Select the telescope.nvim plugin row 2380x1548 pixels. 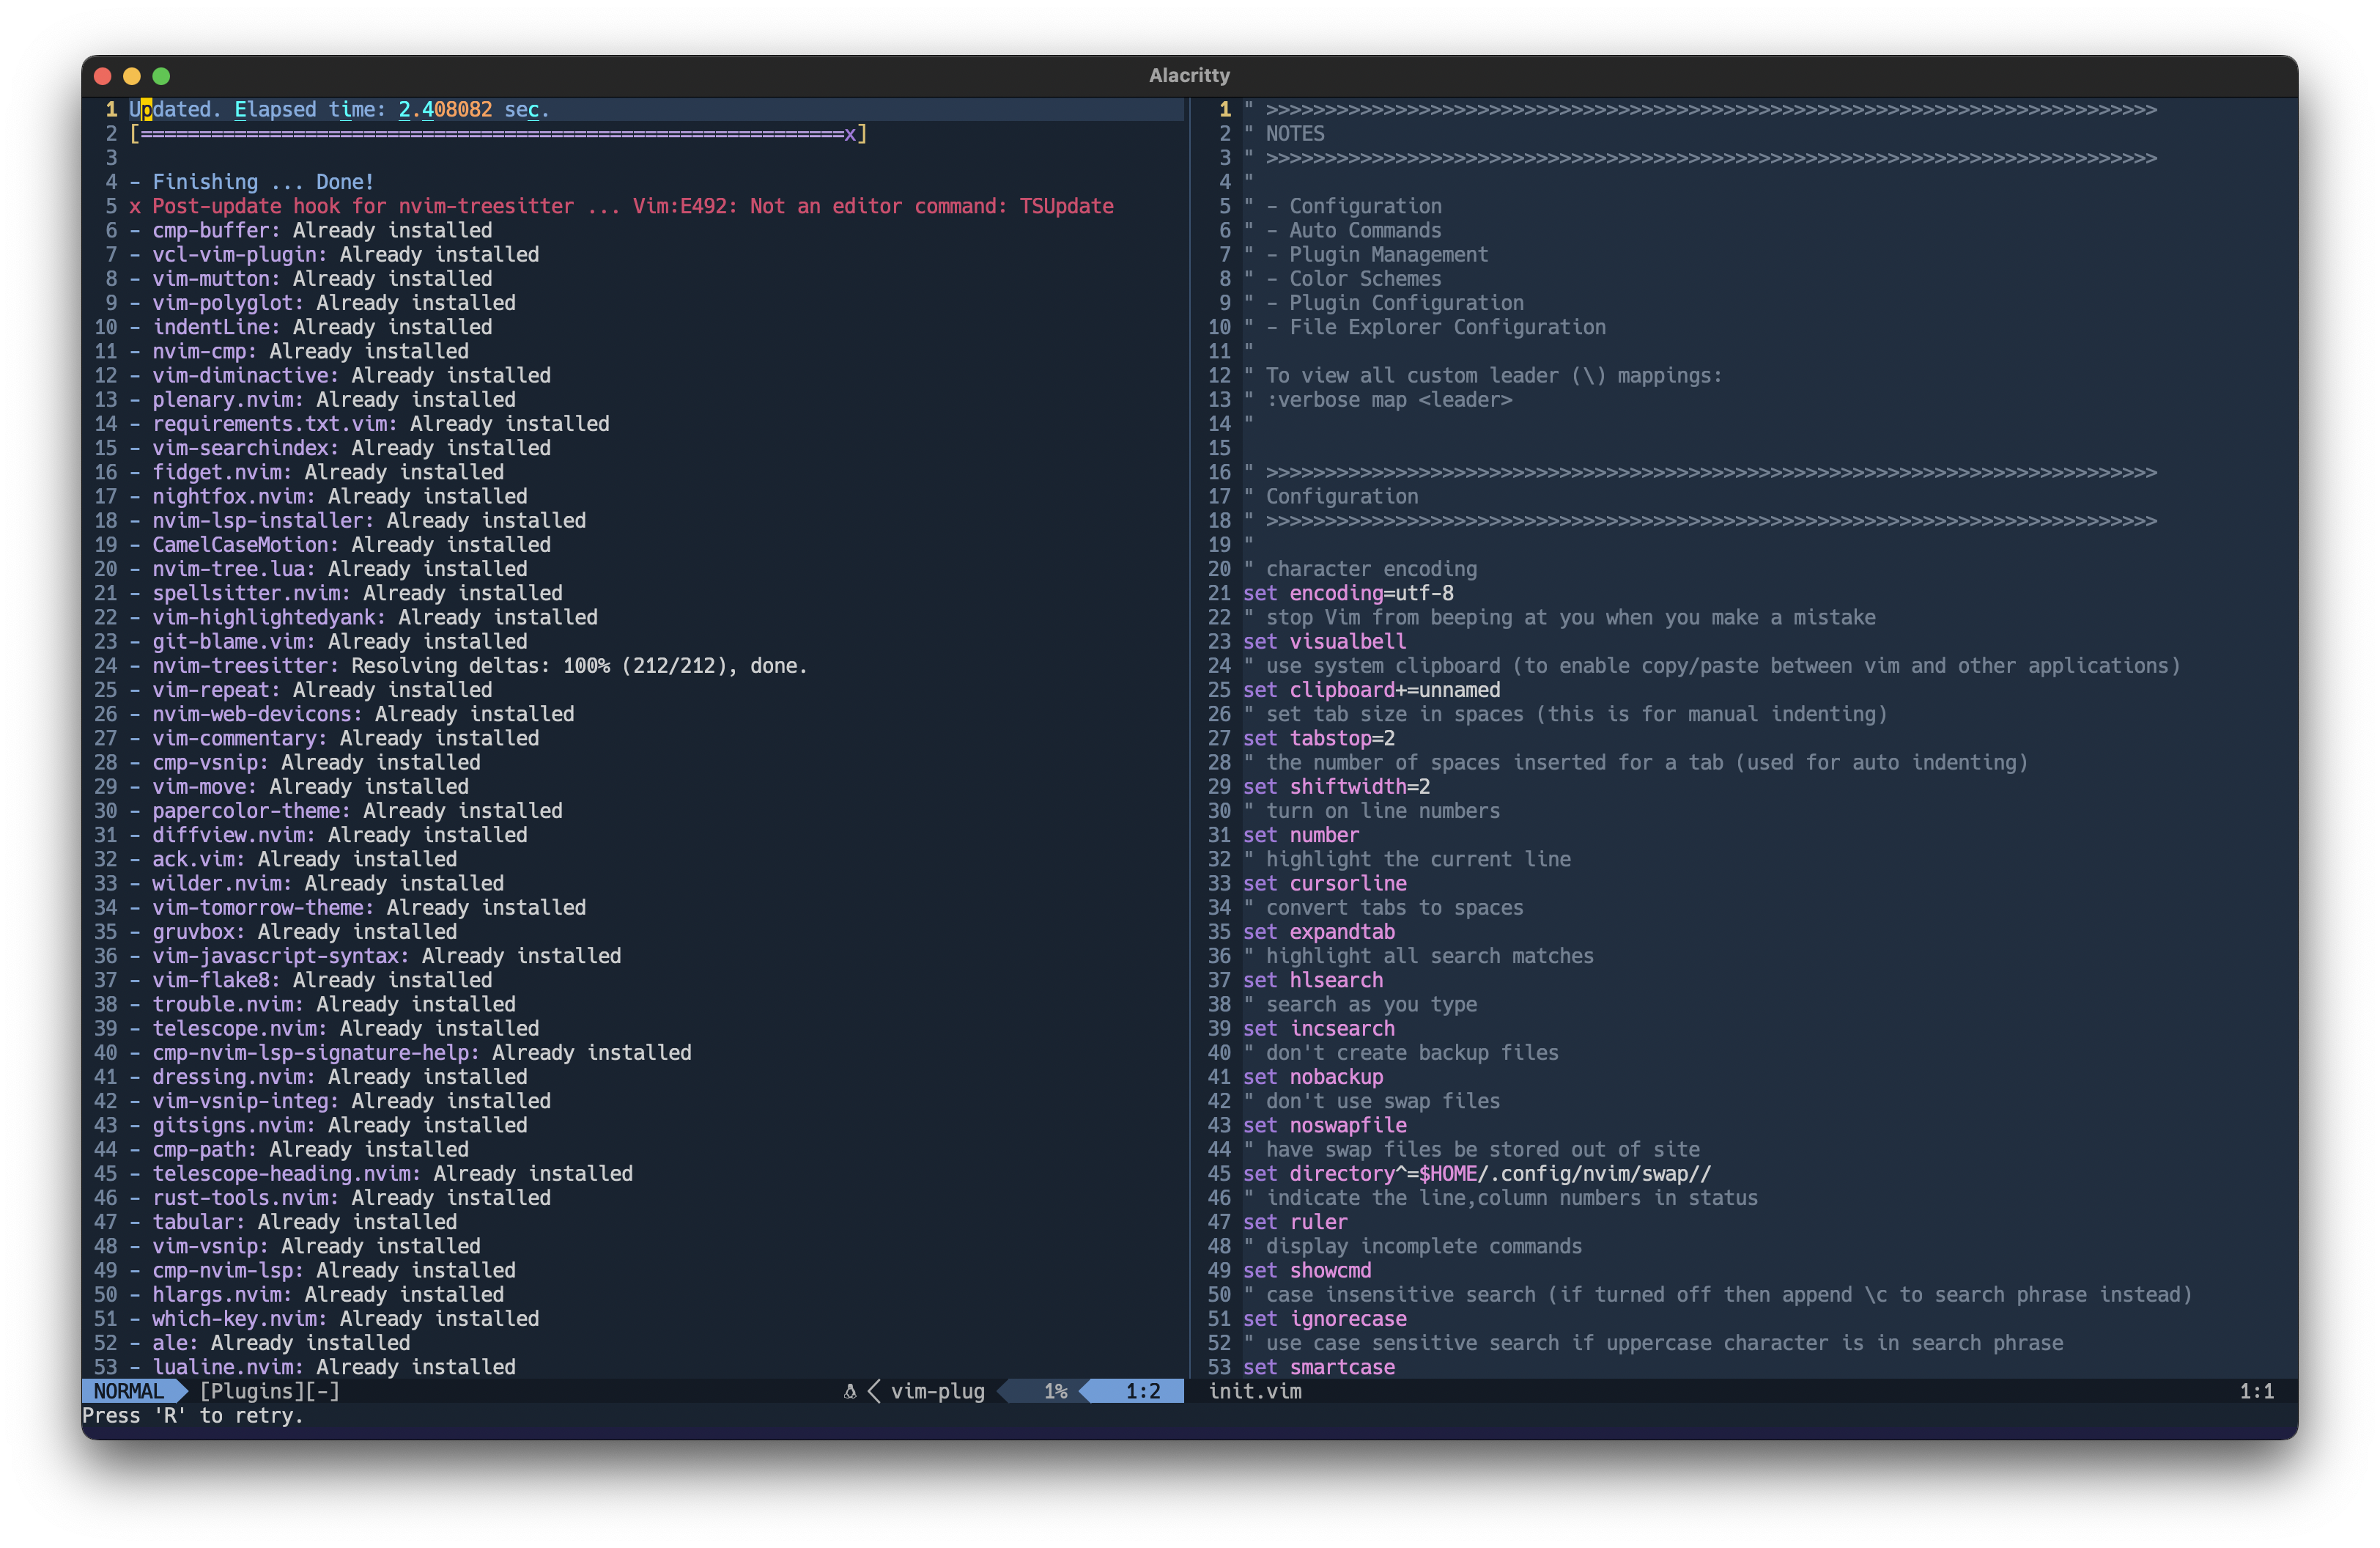point(334,1028)
